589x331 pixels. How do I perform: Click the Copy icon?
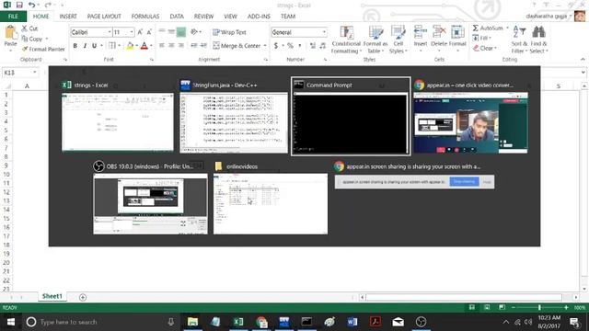click(x=25, y=39)
